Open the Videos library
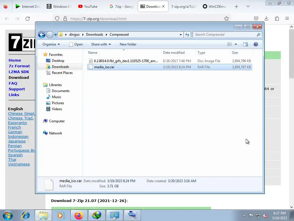Image resolution: width=294 pixels, height=221 pixels. (x=57, y=109)
